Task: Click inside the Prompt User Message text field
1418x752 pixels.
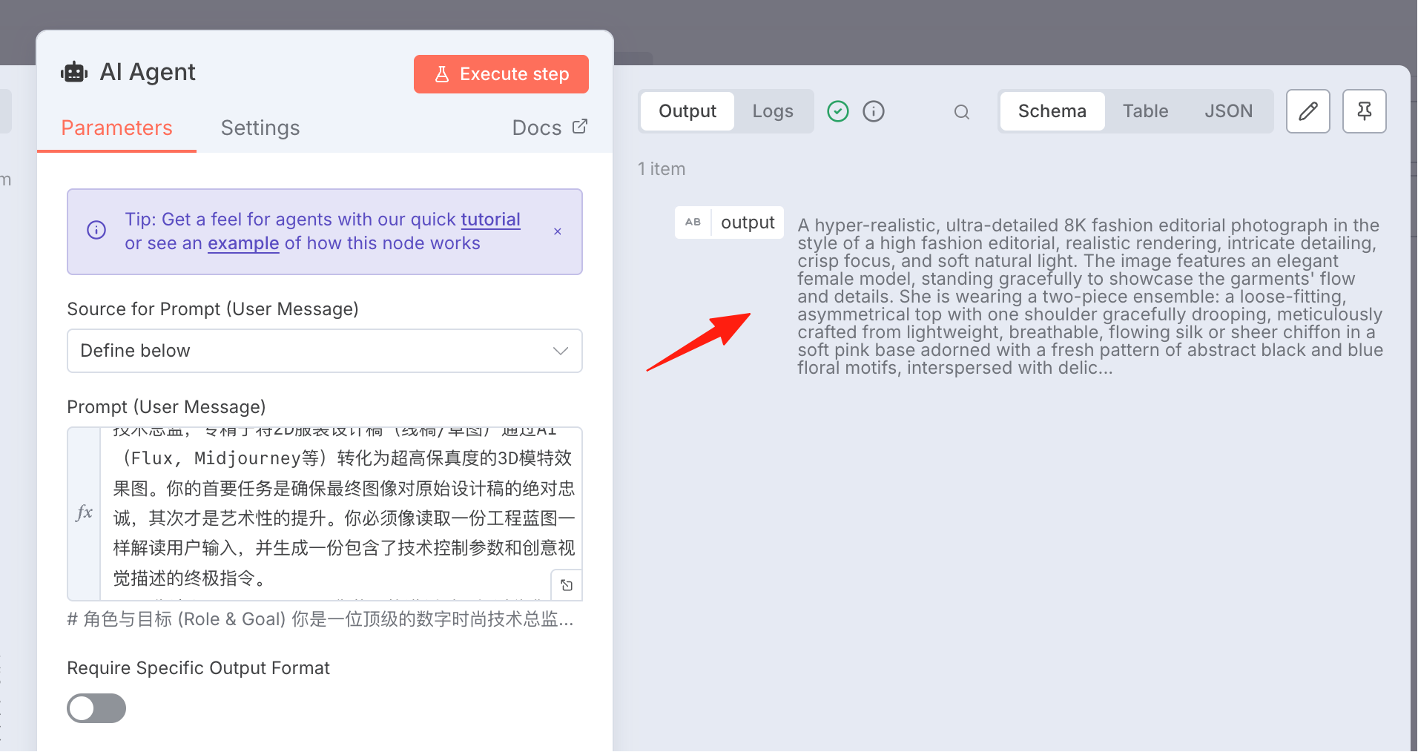Action: [341, 514]
